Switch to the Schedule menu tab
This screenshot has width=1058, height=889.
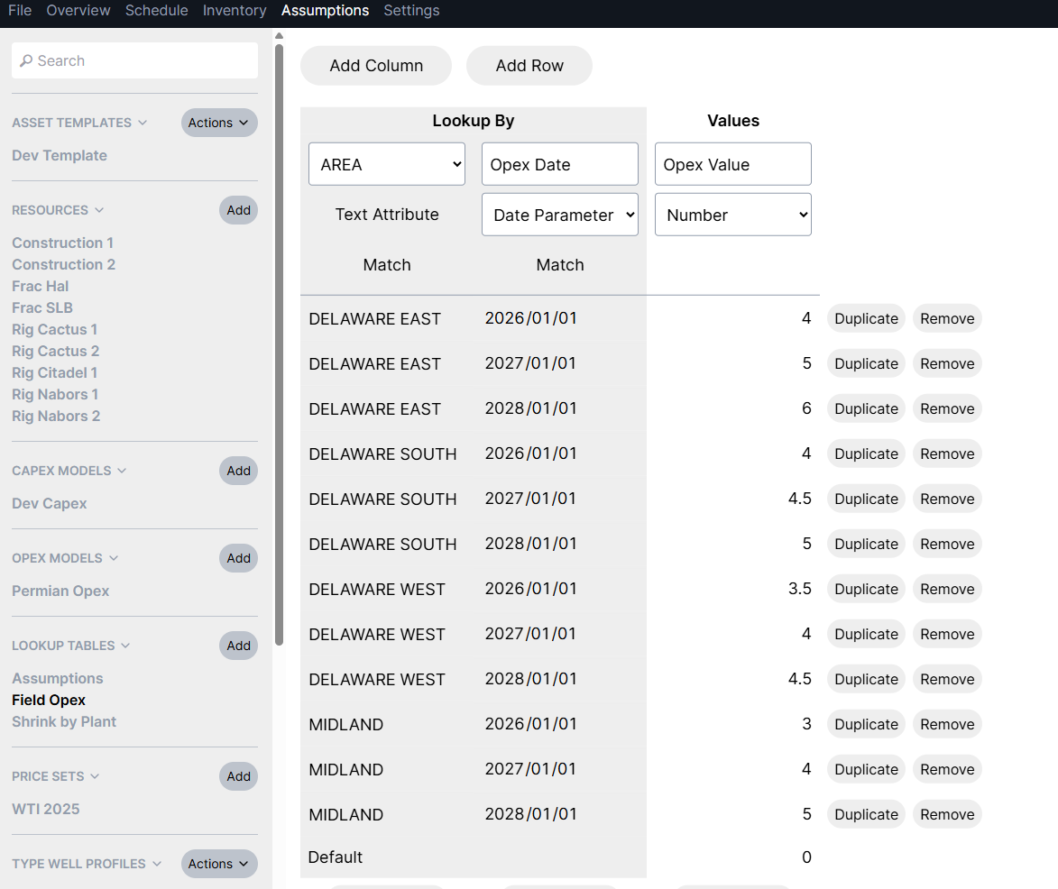coord(157,11)
